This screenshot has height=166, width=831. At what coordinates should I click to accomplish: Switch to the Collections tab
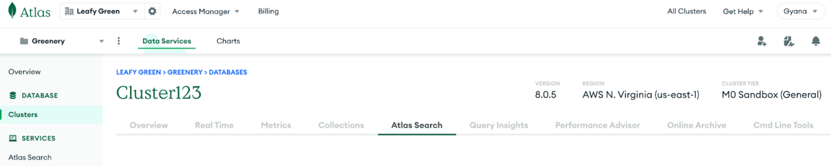pos(341,125)
